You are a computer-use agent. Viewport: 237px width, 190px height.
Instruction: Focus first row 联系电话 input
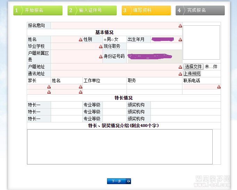tap(202, 87)
